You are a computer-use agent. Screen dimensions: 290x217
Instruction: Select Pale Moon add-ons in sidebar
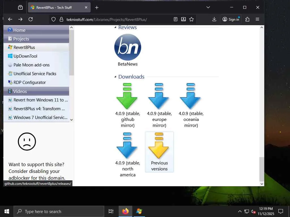click(x=36, y=65)
